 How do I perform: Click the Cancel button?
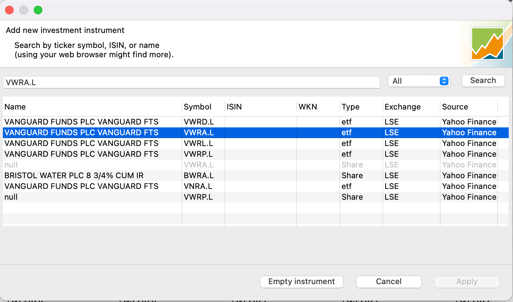pyautogui.click(x=389, y=282)
